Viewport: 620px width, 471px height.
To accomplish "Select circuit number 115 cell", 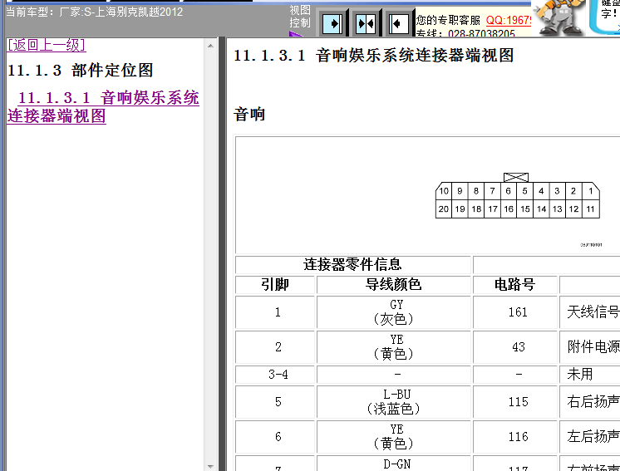I will (514, 402).
